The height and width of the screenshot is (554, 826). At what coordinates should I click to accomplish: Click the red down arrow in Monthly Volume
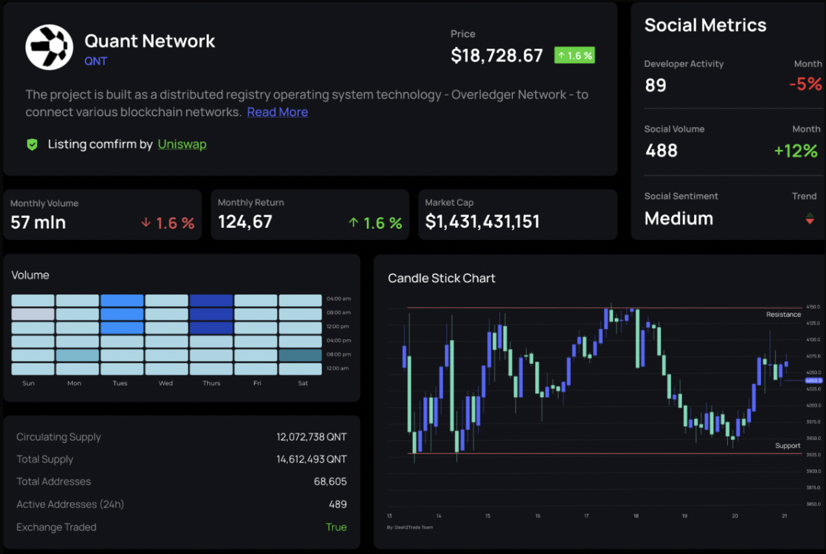[x=145, y=223]
